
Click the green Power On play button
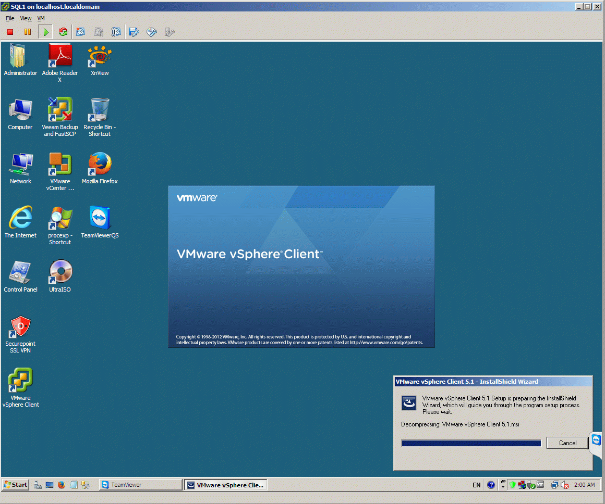click(x=45, y=32)
